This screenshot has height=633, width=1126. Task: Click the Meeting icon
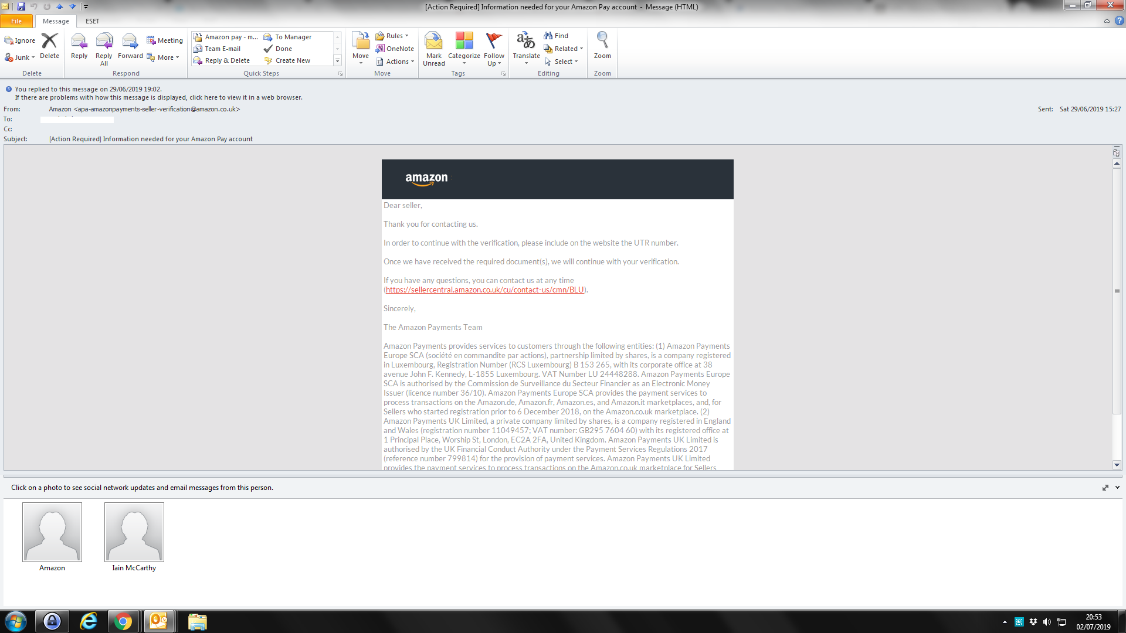click(165, 40)
